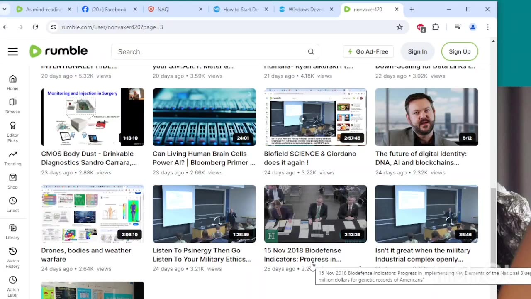Play the 1:13:10 surgery monitoring thumbnail

pos(93,117)
